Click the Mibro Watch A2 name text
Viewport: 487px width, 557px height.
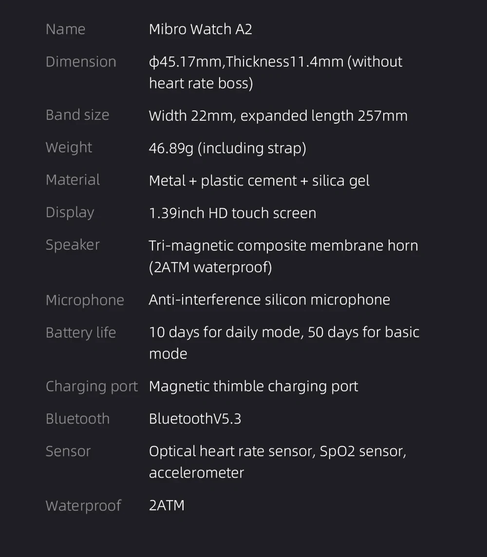pos(200,29)
